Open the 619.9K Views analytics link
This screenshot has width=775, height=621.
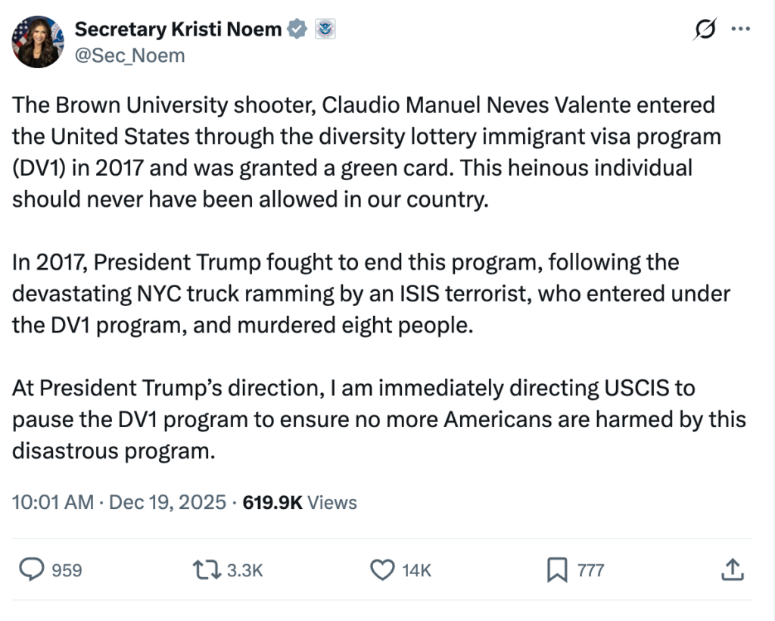[x=300, y=502]
